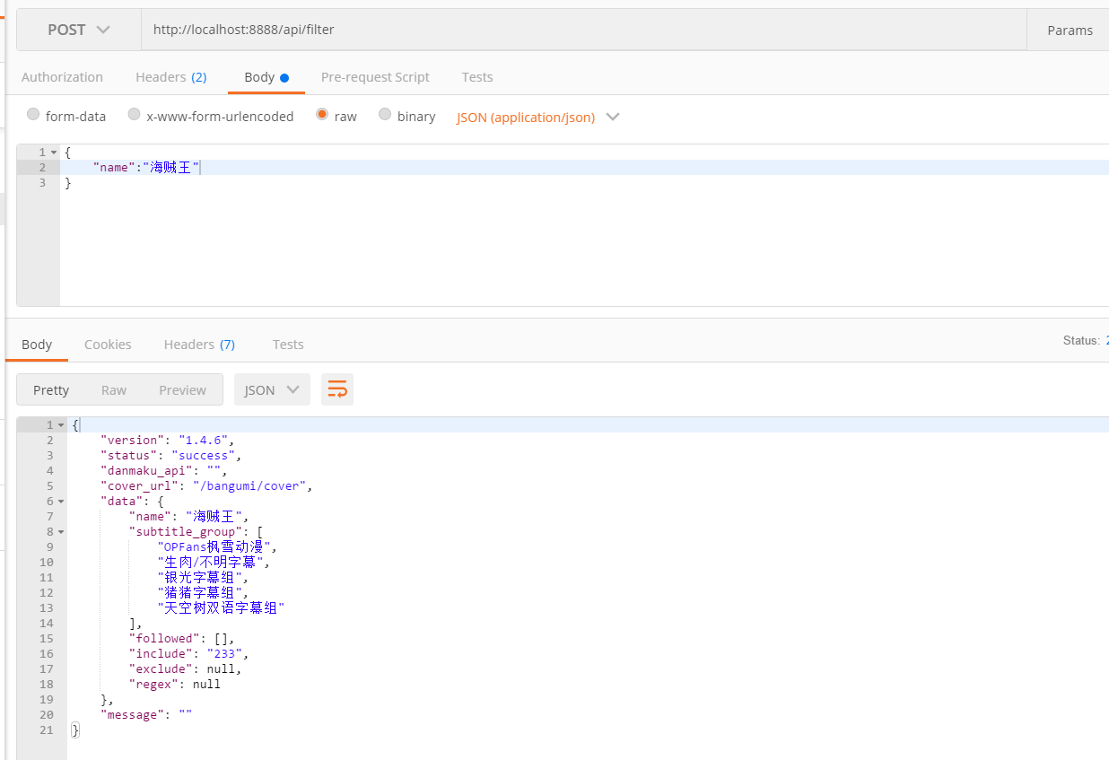The height and width of the screenshot is (760, 1109).
Task: Open the request Tests tab
Action: click(x=477, y=77)
